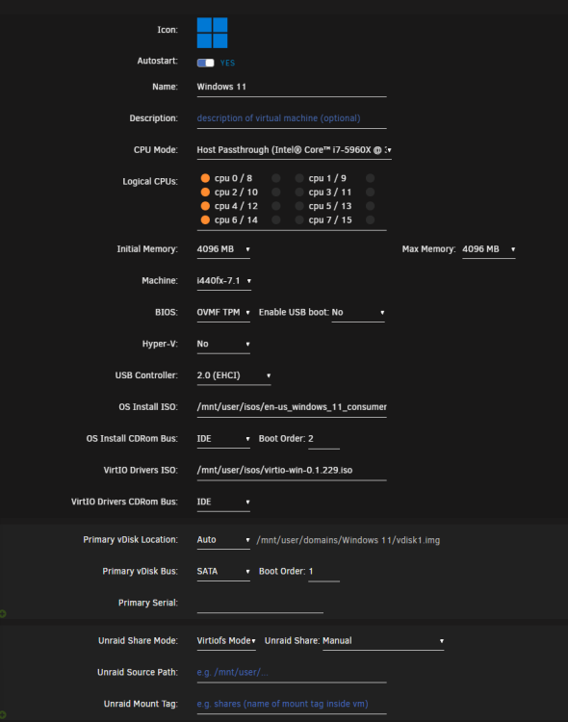568x722 pixels.
Task: Enable logical cpu 1
Action: pos(299,178)
